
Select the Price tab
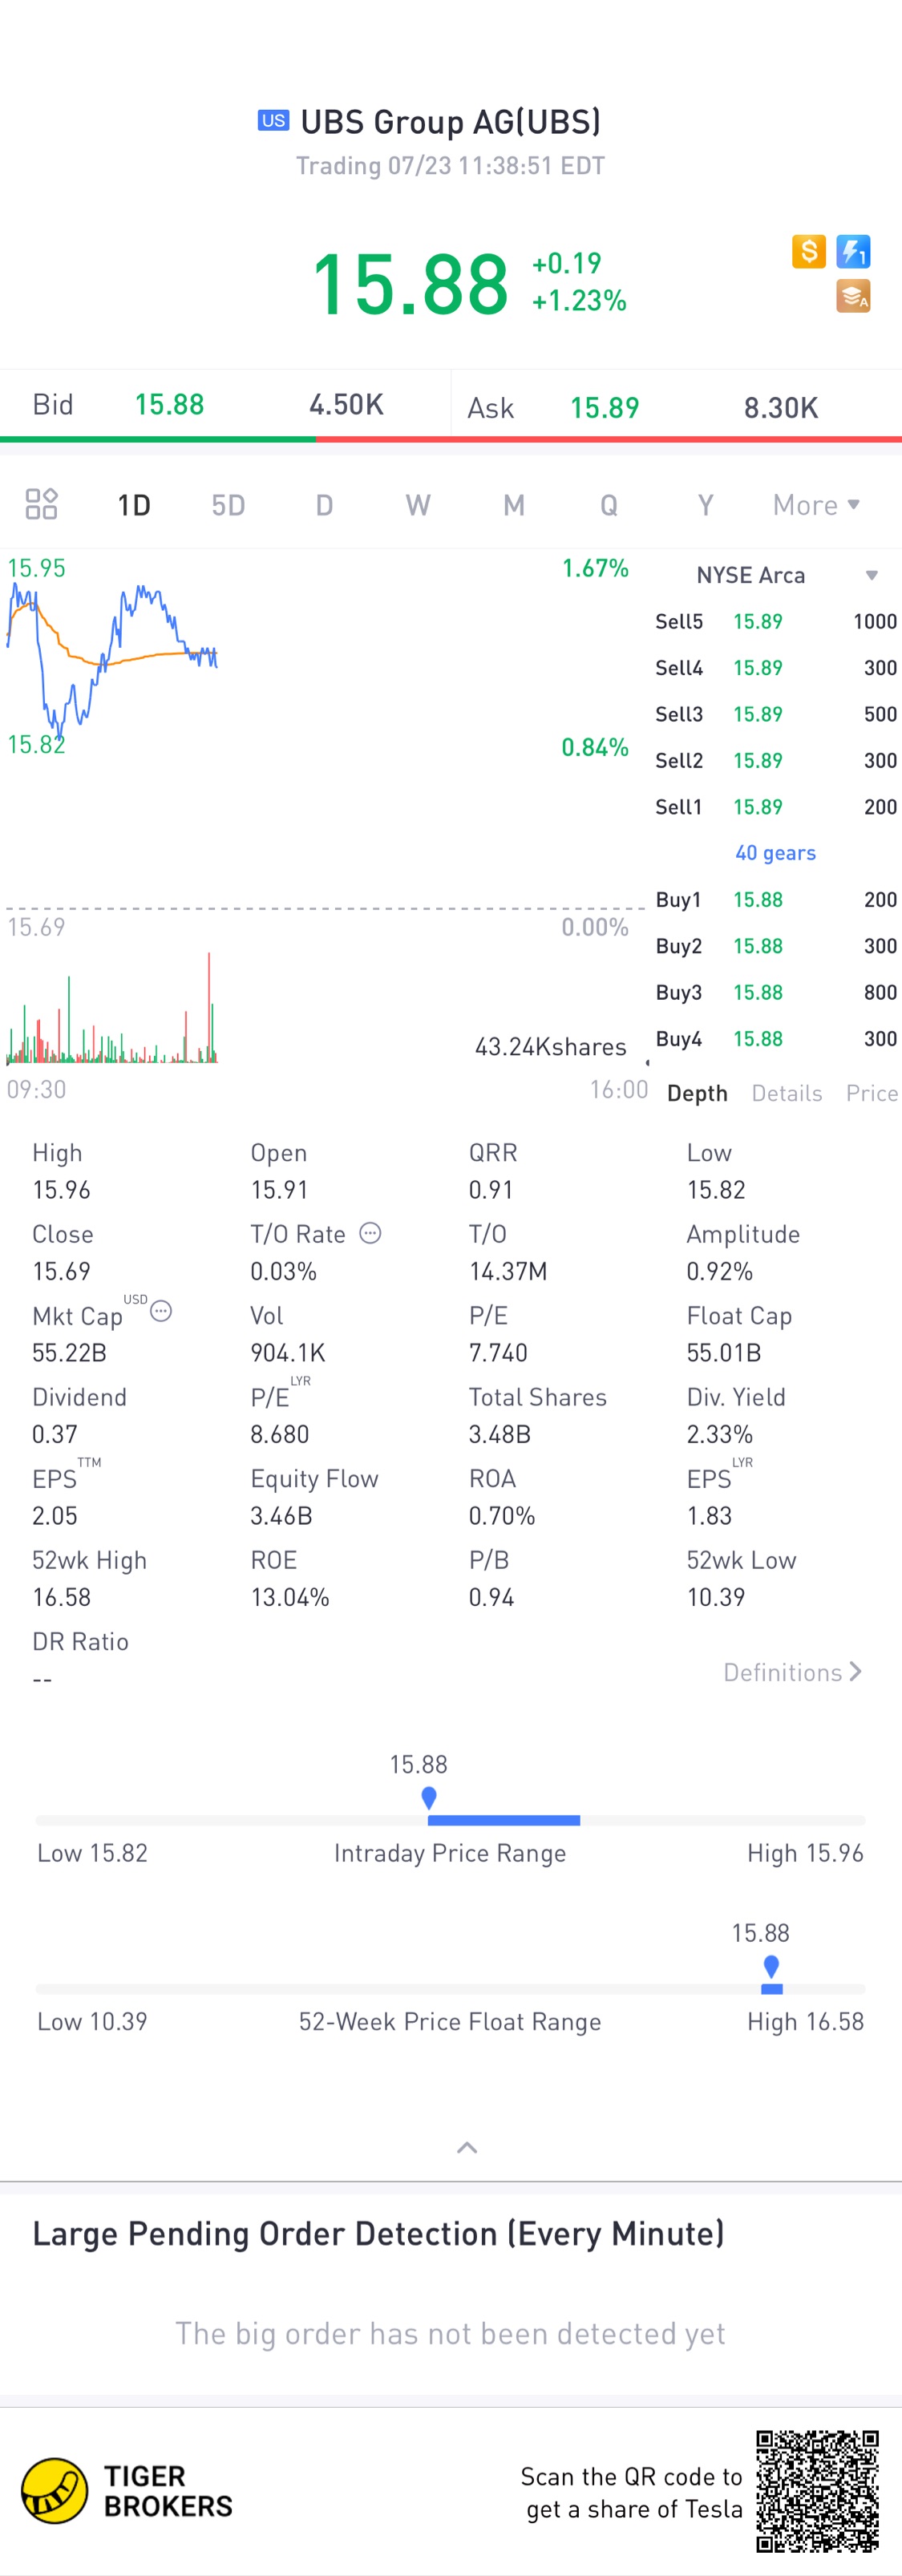pos(872,1093)
